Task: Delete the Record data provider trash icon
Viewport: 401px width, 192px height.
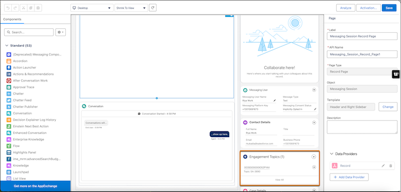Action: (391, 166)
